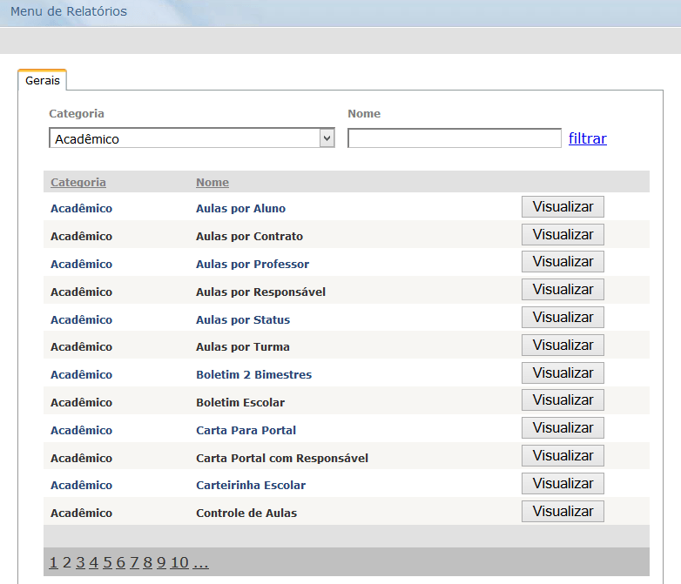Screen dimensions: 681x584
Task: Visualizar the Aulas por Responsável report
Action: point(563,290)
